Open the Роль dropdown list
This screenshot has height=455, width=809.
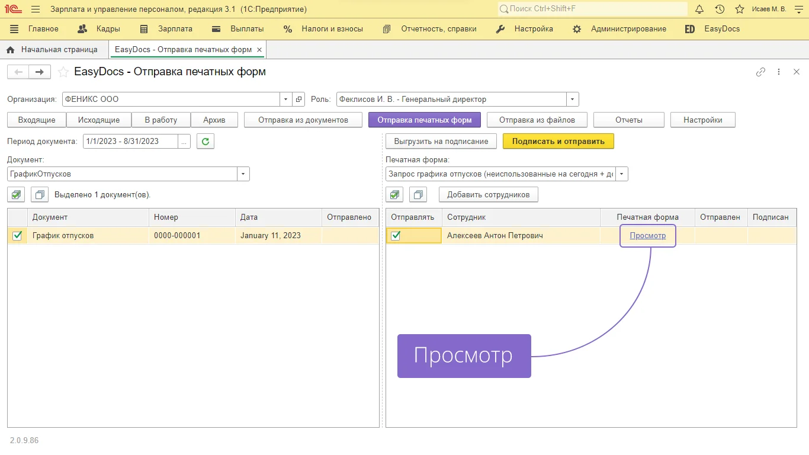[572, 100]
